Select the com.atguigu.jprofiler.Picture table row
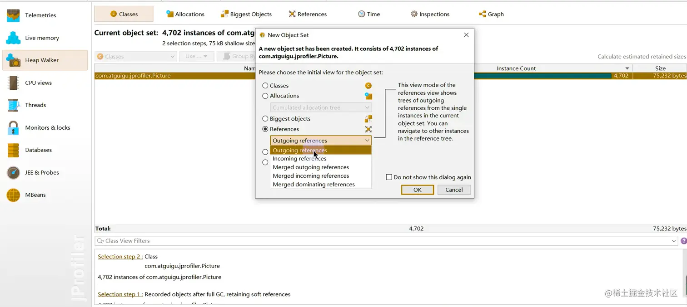Viewport: 687px width, 307px height. point(390,76)
